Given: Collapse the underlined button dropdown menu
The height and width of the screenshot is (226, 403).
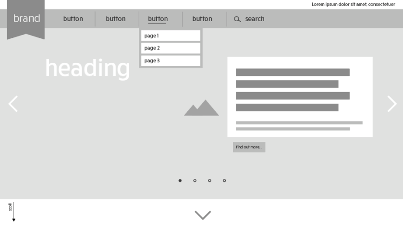Looking at the screenshot, I should click(158, 19).
